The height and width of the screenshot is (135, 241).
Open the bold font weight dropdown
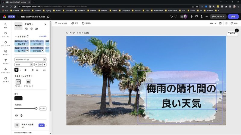pos(24,64)
